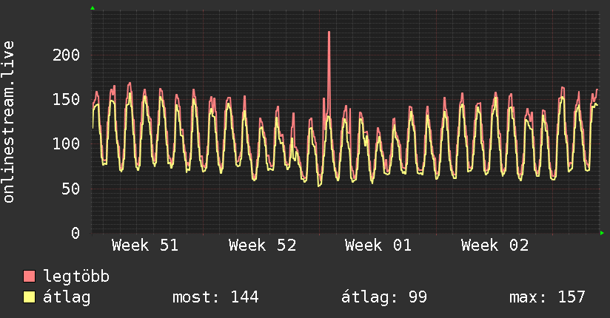Click the 50 y-axis label
Viewport: 610px width, 318px height.
tap(71, 189)
